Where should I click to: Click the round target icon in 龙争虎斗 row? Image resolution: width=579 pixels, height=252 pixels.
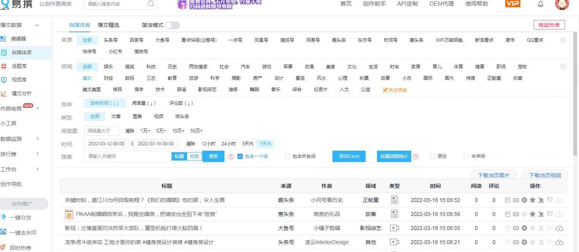coord(524,242)
